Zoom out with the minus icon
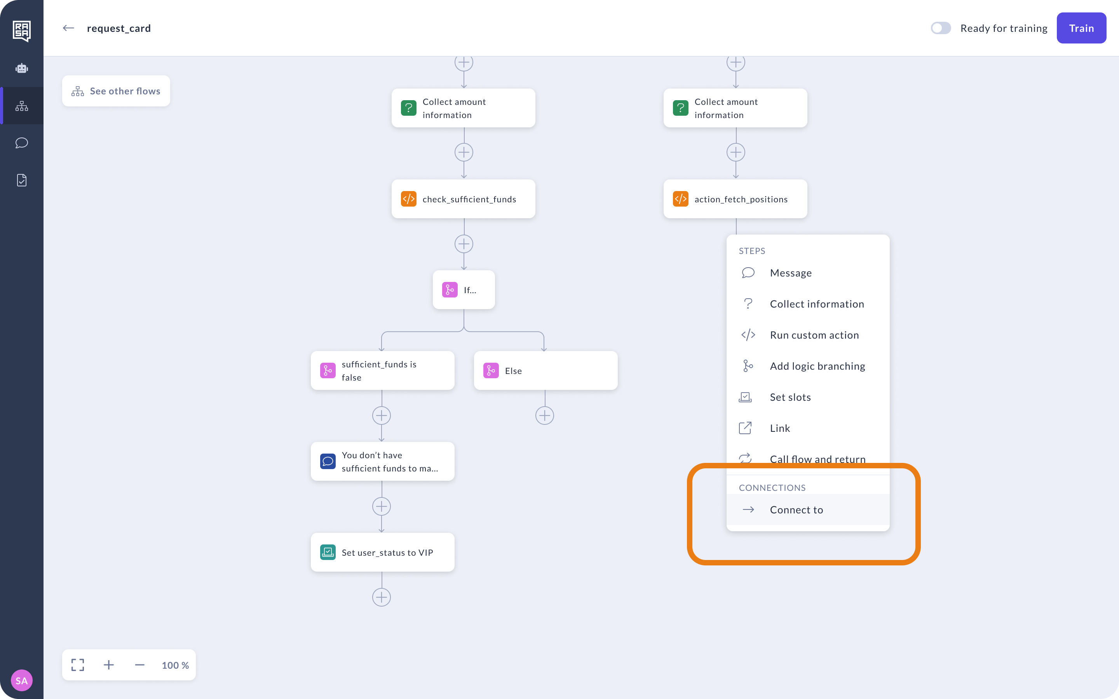This screenshot has height=699, width=1119. pyautogui.click(x=139, y=665)
